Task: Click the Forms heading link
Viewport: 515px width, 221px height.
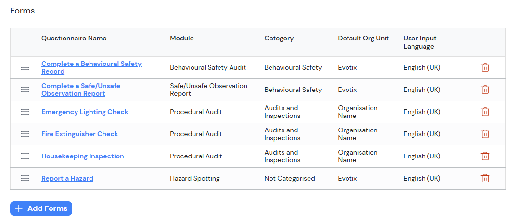Action: pyautogui.click(x=23, y=11)
